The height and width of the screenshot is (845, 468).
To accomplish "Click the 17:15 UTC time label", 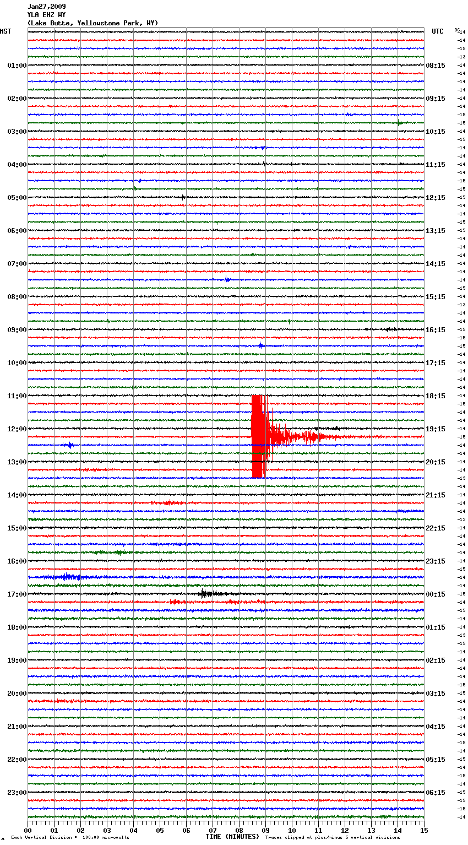I will [436, 363].
